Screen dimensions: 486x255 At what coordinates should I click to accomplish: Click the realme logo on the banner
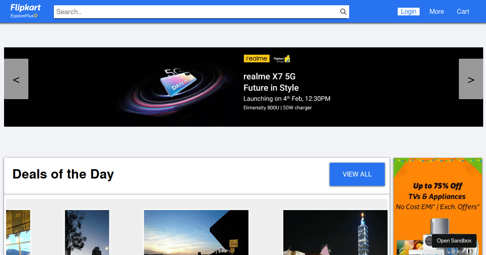pyautogui.click(x=256, y=58)
